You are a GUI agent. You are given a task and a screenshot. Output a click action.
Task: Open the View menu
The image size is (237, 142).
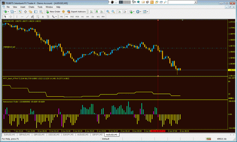tap(15, 7)
